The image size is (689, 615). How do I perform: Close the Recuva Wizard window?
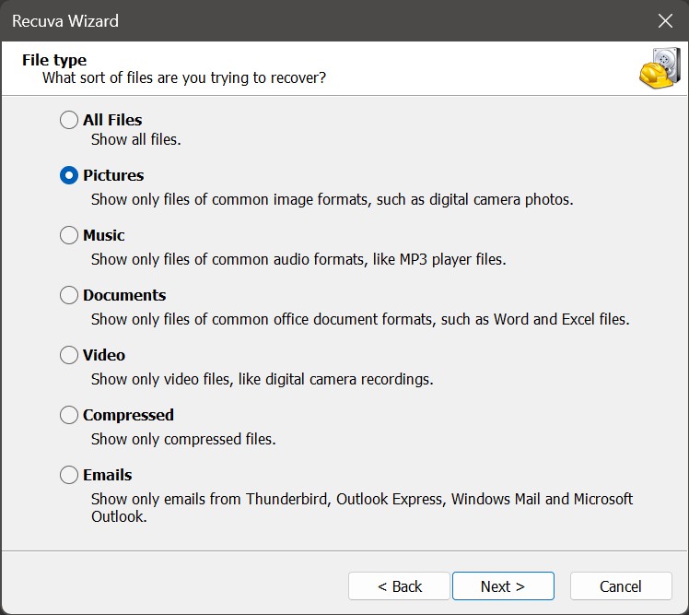click(x=665, y=20)
